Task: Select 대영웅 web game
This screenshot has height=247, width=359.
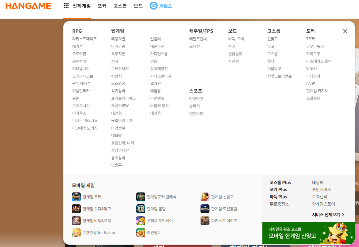Action: pos(156,113)
